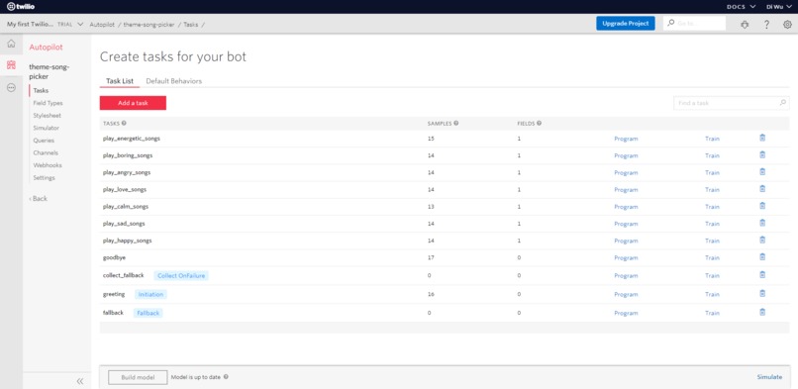The image size is (798, 389).
Task: Click the theme-song-picker sidebar title
Action: (49, 71)
